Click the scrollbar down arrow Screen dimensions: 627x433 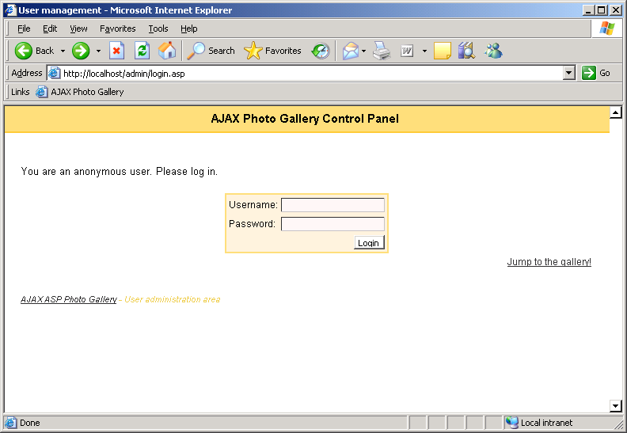click(615, 406)
